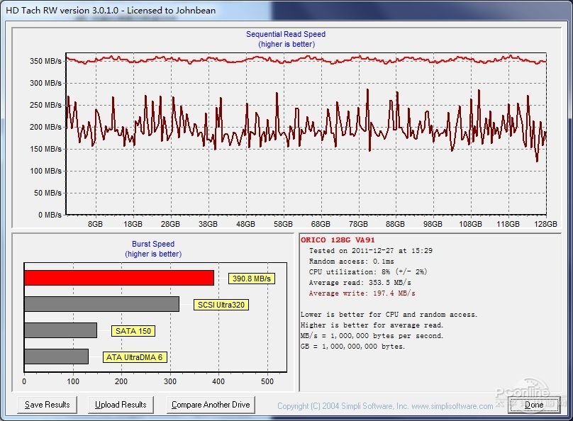Click the 390.8 MB/s burst label
Viewport: 573px width, 421px height.
(252, 279)
